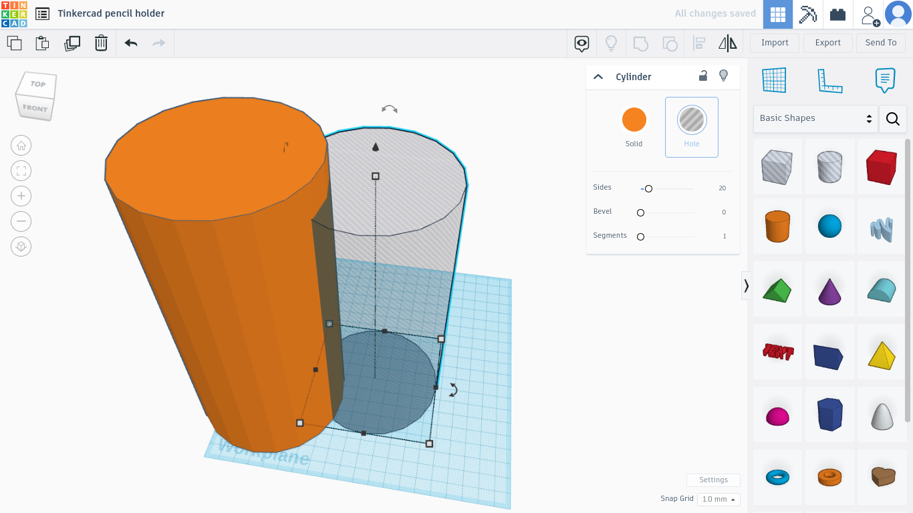
Task: Click the shapes panel scrollbar
Action: pos(908,281)
